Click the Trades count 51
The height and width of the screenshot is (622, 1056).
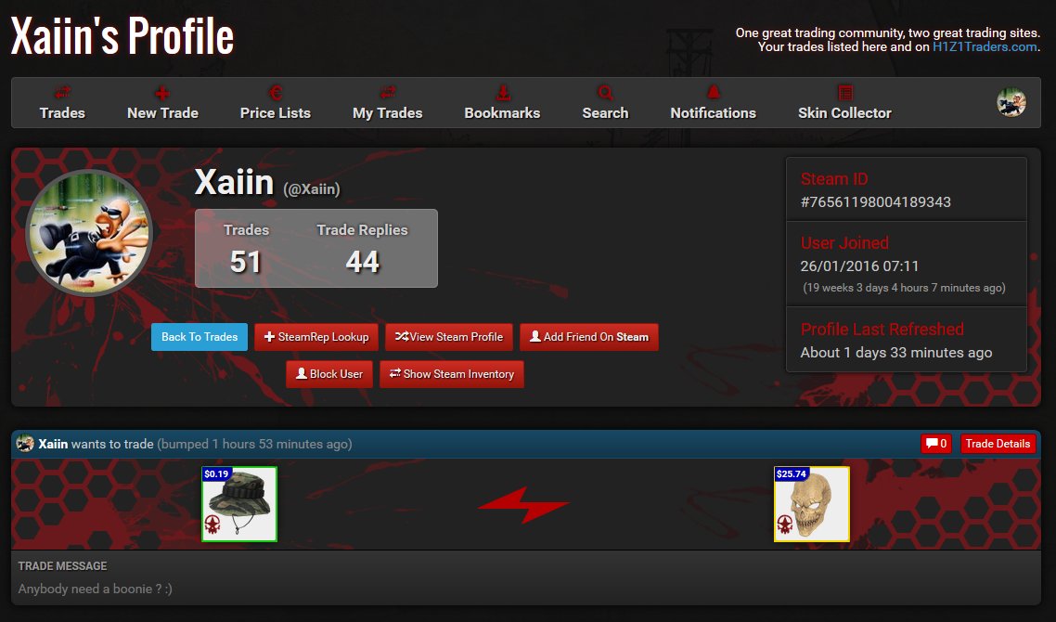[245, 262]
